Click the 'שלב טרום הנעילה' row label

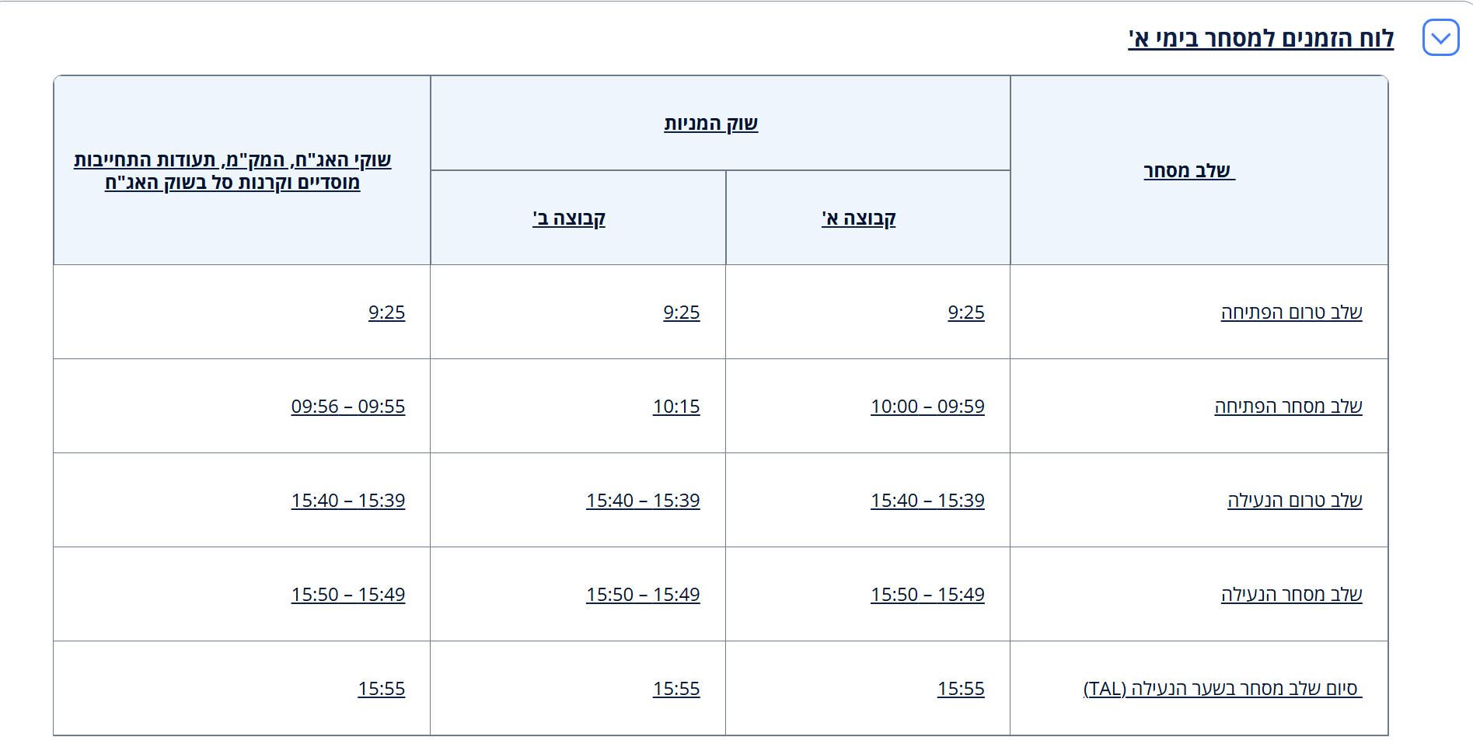coord(1294,501)
